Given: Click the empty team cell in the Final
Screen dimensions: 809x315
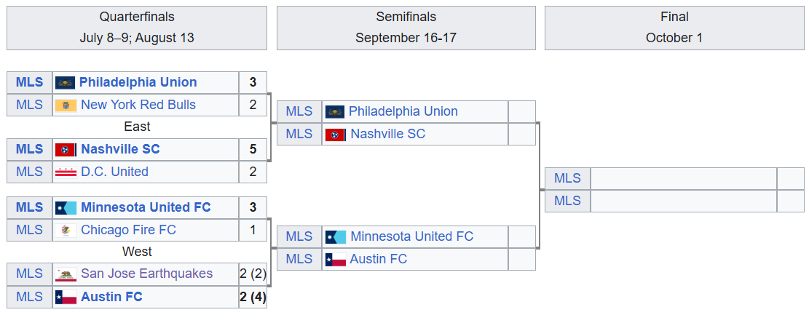Looking at the screenshot, I should click(683, 179).
